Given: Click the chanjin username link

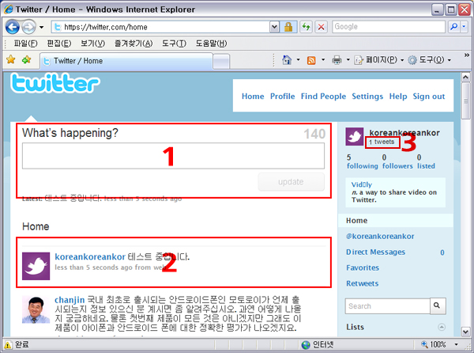Looking at the screenshot, I should [70, 300].
